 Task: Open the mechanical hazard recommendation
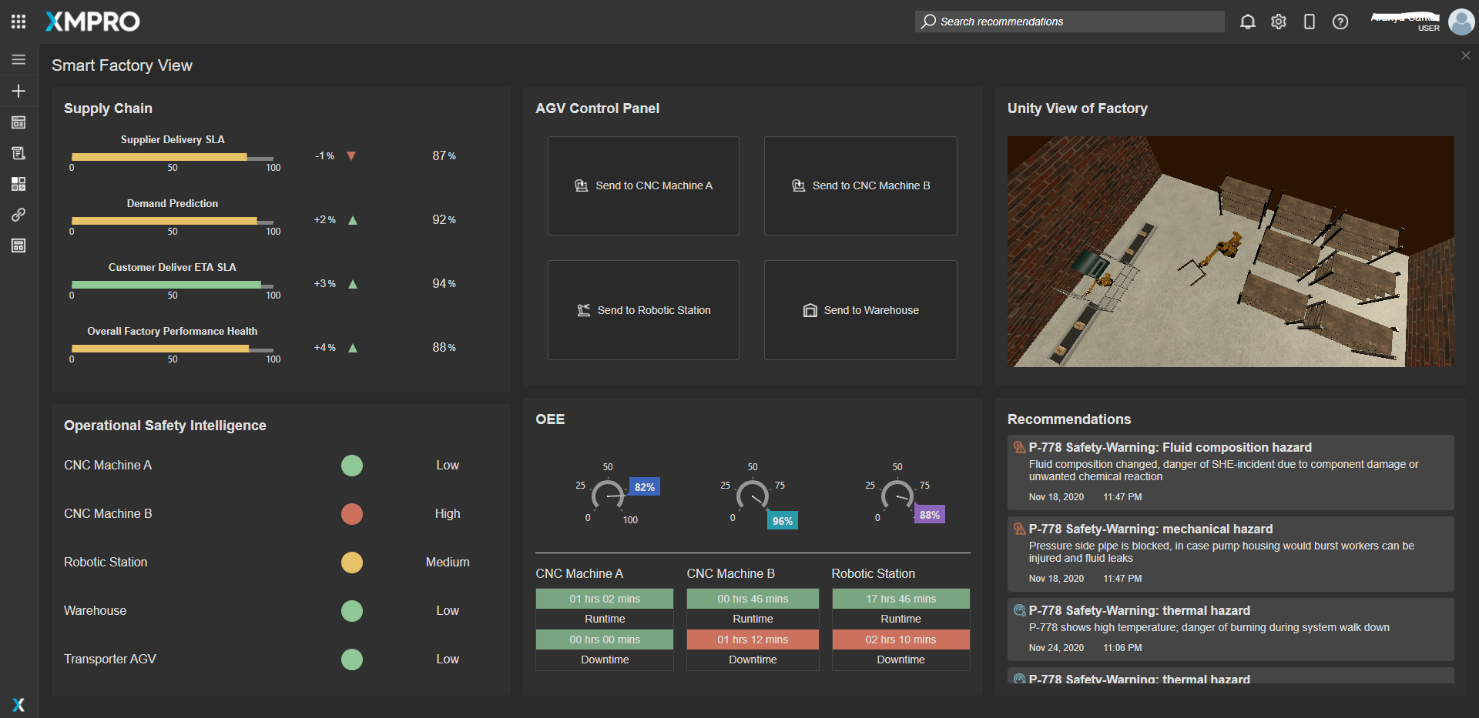pos(1231,554)
